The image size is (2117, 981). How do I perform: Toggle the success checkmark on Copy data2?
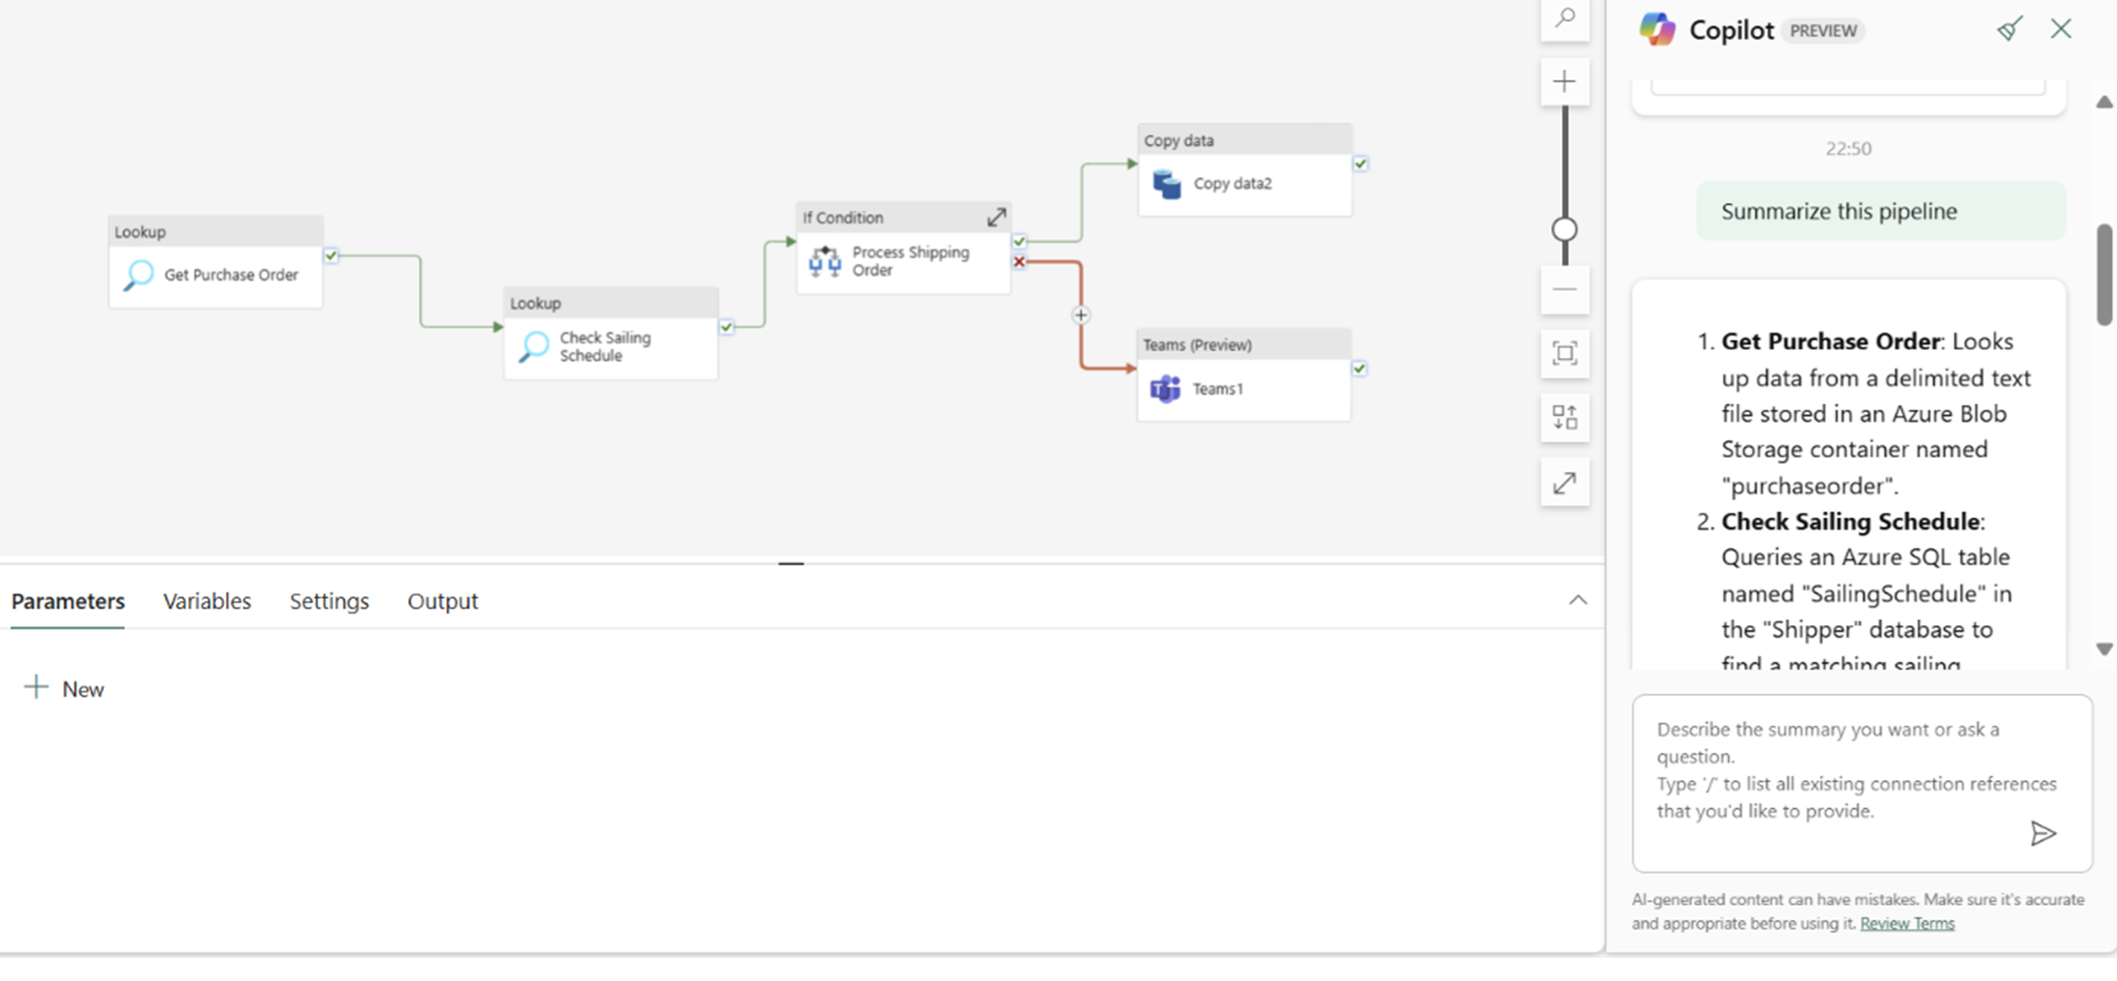[1361, 163]
